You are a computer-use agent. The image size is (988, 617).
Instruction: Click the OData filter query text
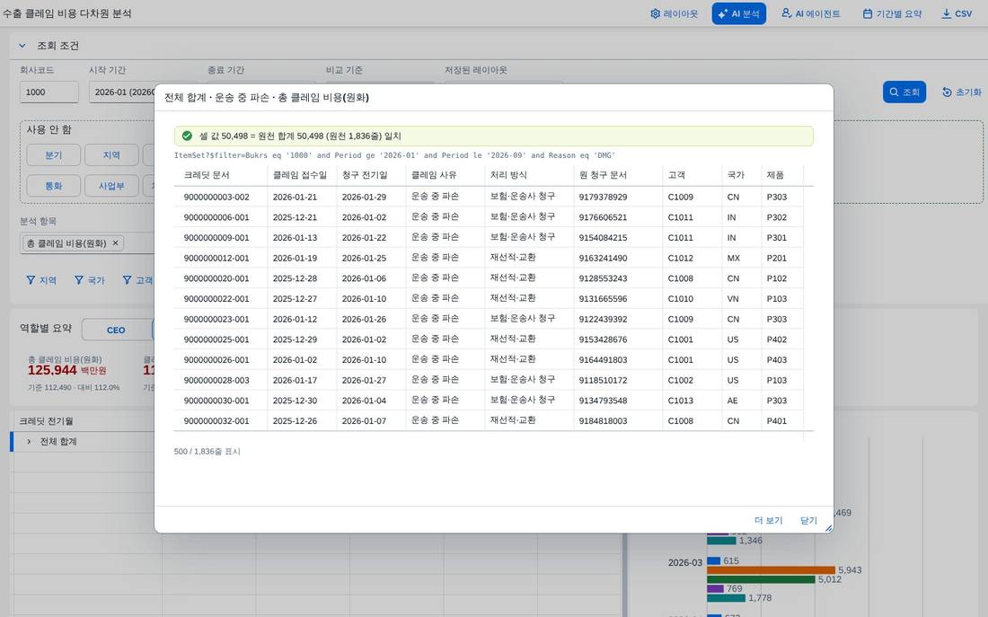[394, 155]
